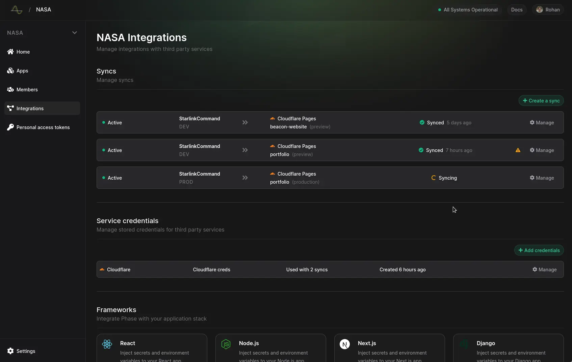
Task: Open Home in the sidebar
Action: tap(23, 52)
